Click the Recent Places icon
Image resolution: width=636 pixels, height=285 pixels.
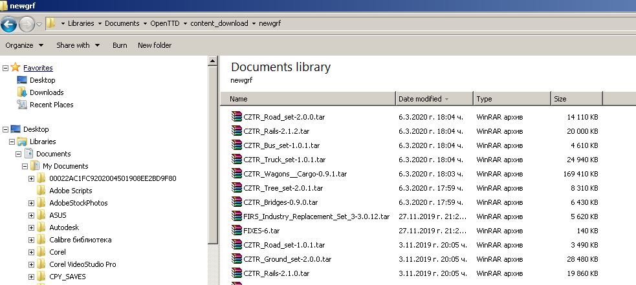click(22, 105)
